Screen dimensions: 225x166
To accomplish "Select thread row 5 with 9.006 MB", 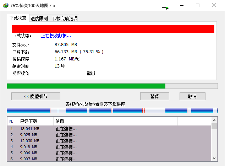I will pyautogui.click(x=109, y=153).
